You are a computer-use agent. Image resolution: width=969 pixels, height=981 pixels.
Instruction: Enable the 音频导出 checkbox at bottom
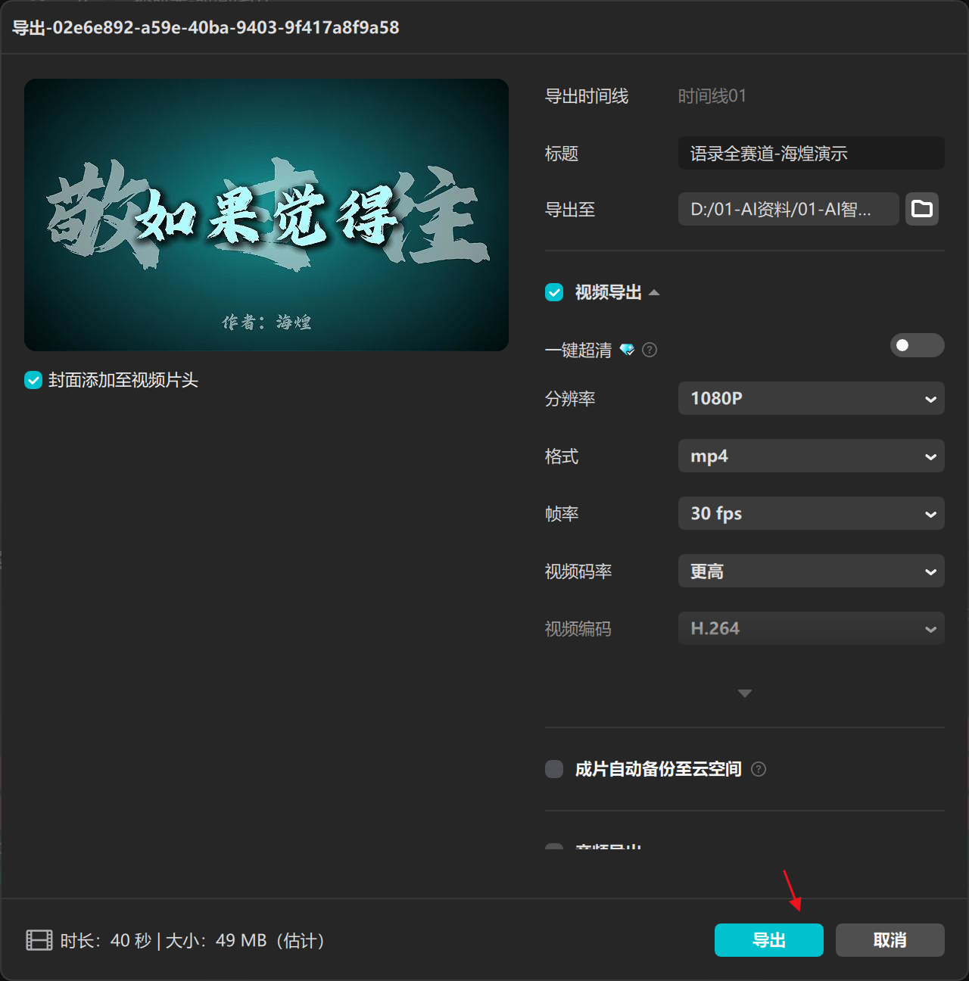553,849
